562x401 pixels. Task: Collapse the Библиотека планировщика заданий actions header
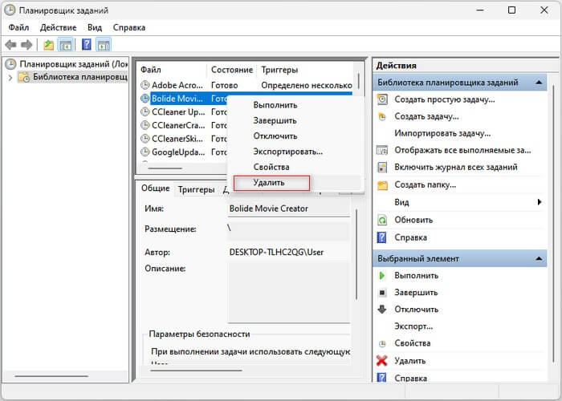[539, 83]
